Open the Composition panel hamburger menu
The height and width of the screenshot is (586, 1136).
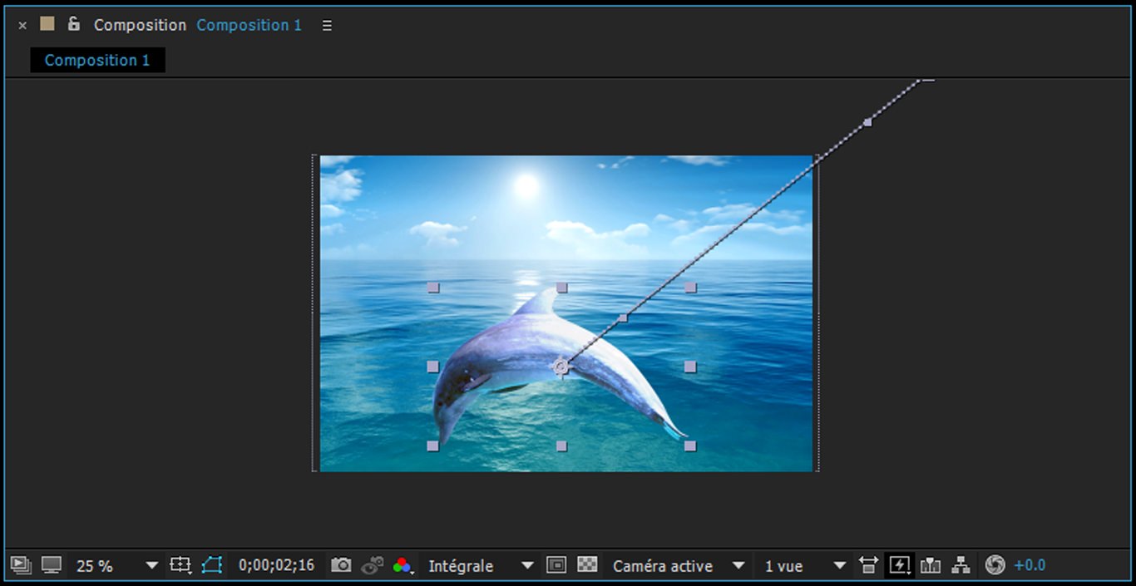327,26
